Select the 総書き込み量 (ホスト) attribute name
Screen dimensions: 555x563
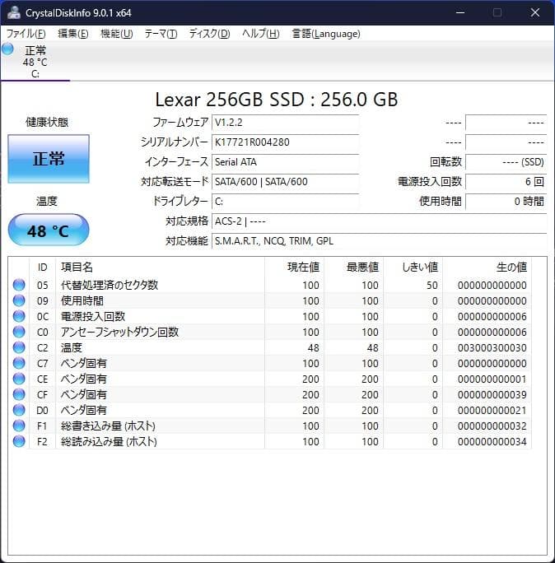(x=108, y=426)
